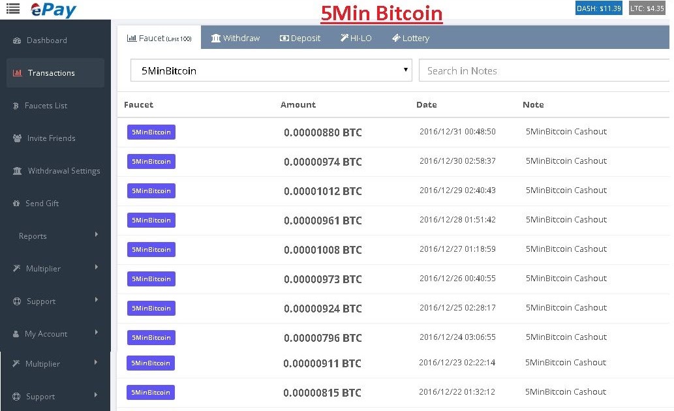Viewport: 674px width, 411px height.
Task: Click the Date column header
Action: 427,104
